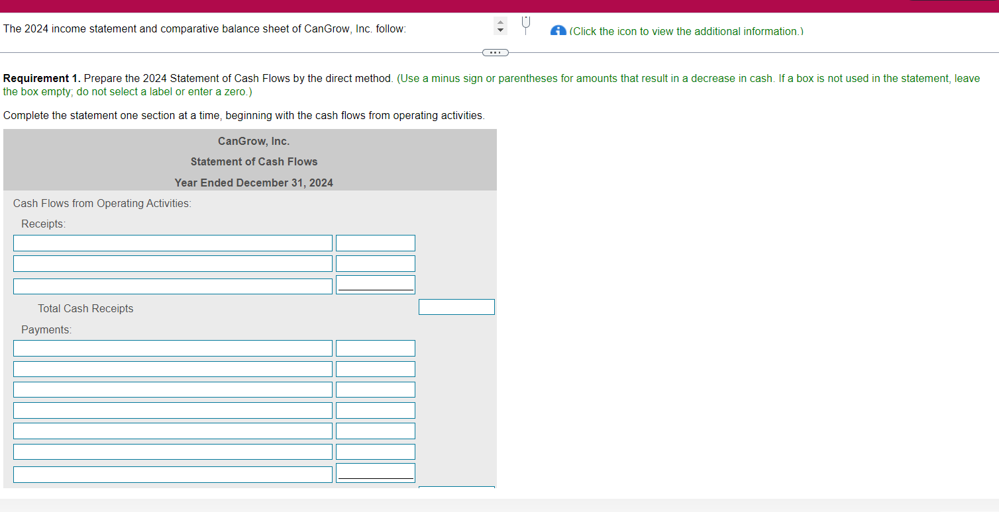This screenshot has height=512, width=999.
Task: Select third label box under Receipts
Action: coord(173,286)
